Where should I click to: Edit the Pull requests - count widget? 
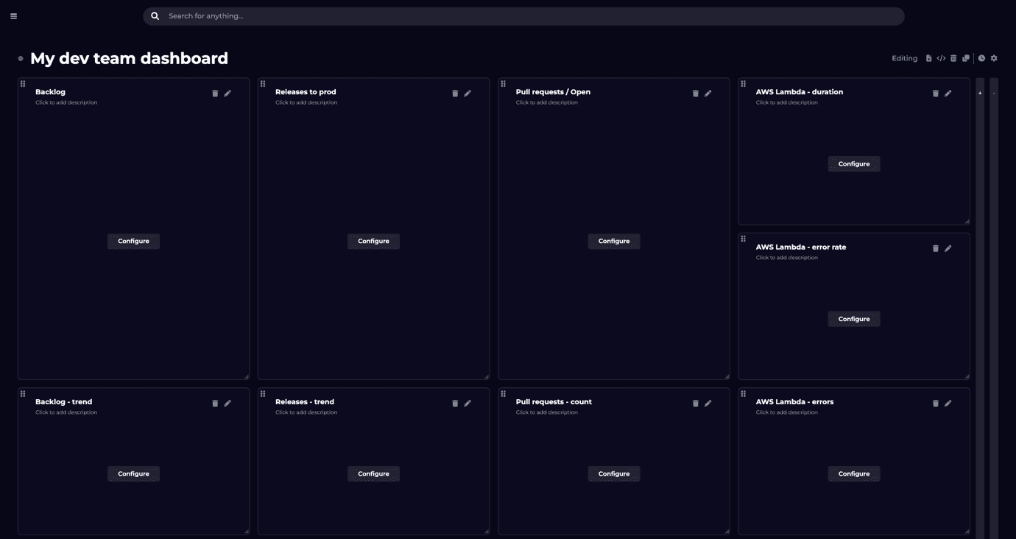708,404
